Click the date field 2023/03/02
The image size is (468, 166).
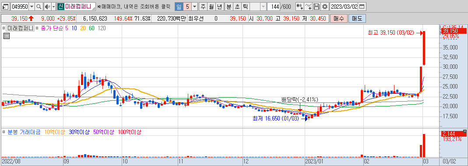344,7
